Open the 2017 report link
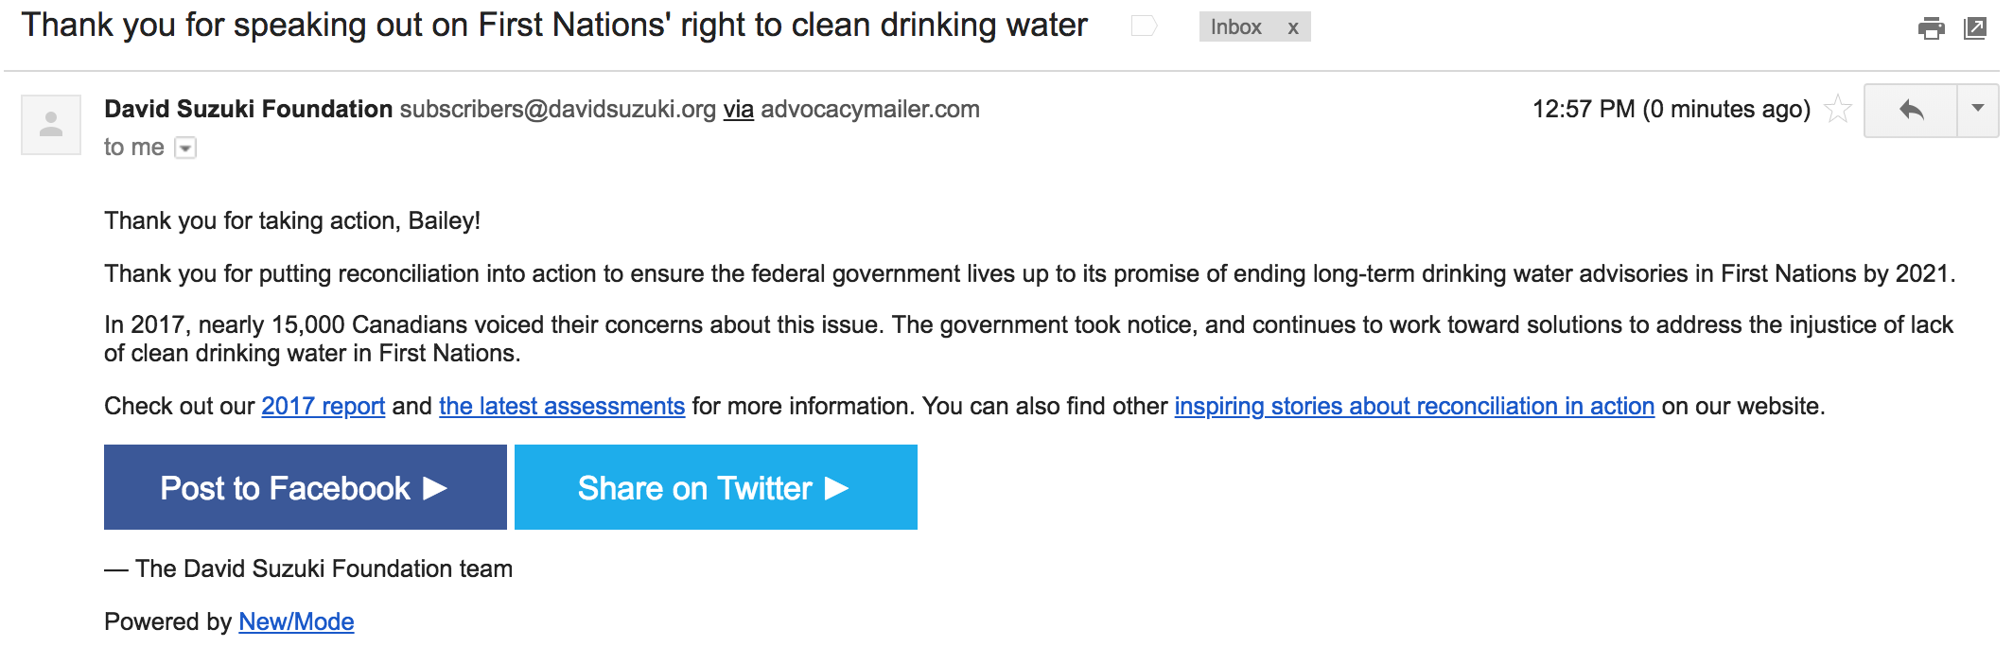This screenshot has height=647, width=2013. tap(324, 407)
